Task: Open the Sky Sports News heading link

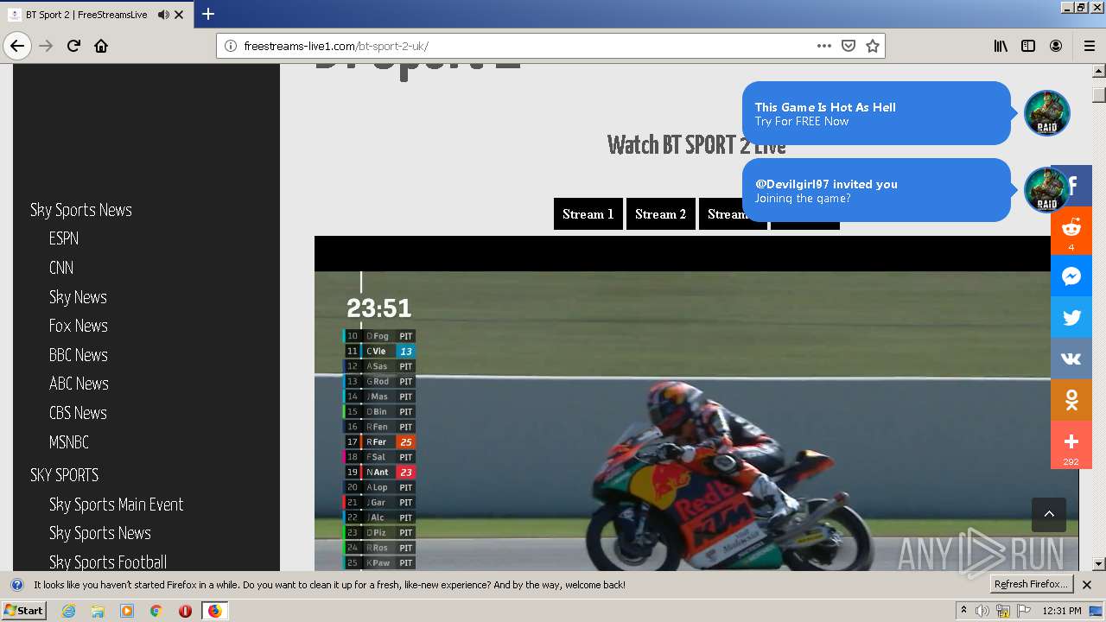Action: pyautogui.click(x=81, y=210)
